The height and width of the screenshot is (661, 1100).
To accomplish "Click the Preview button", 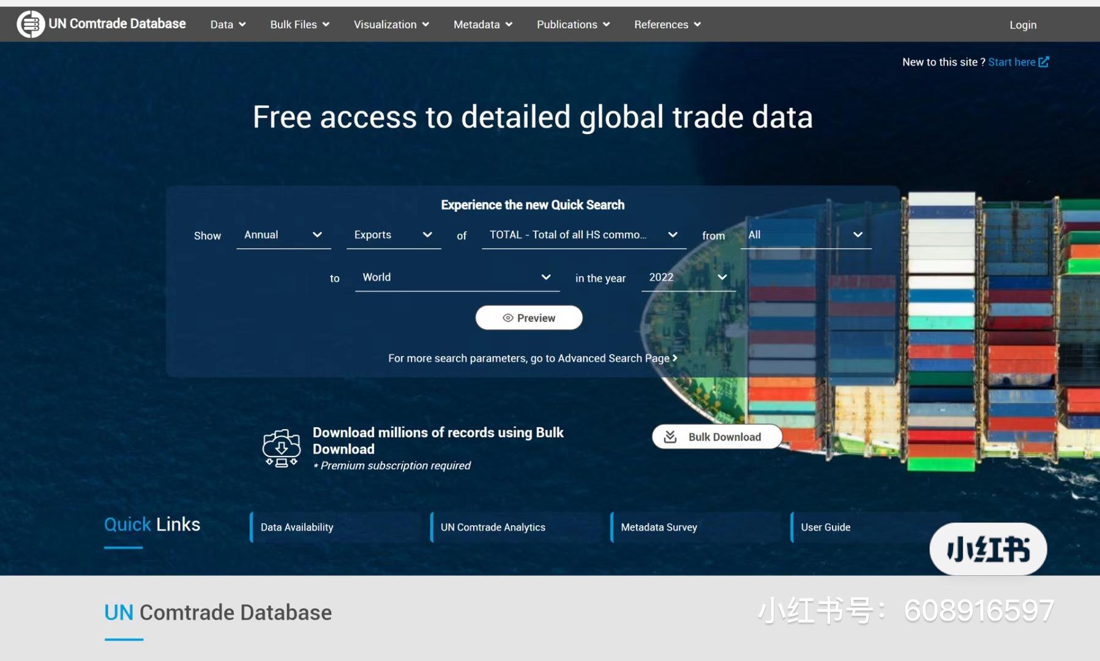I will 529,318.
